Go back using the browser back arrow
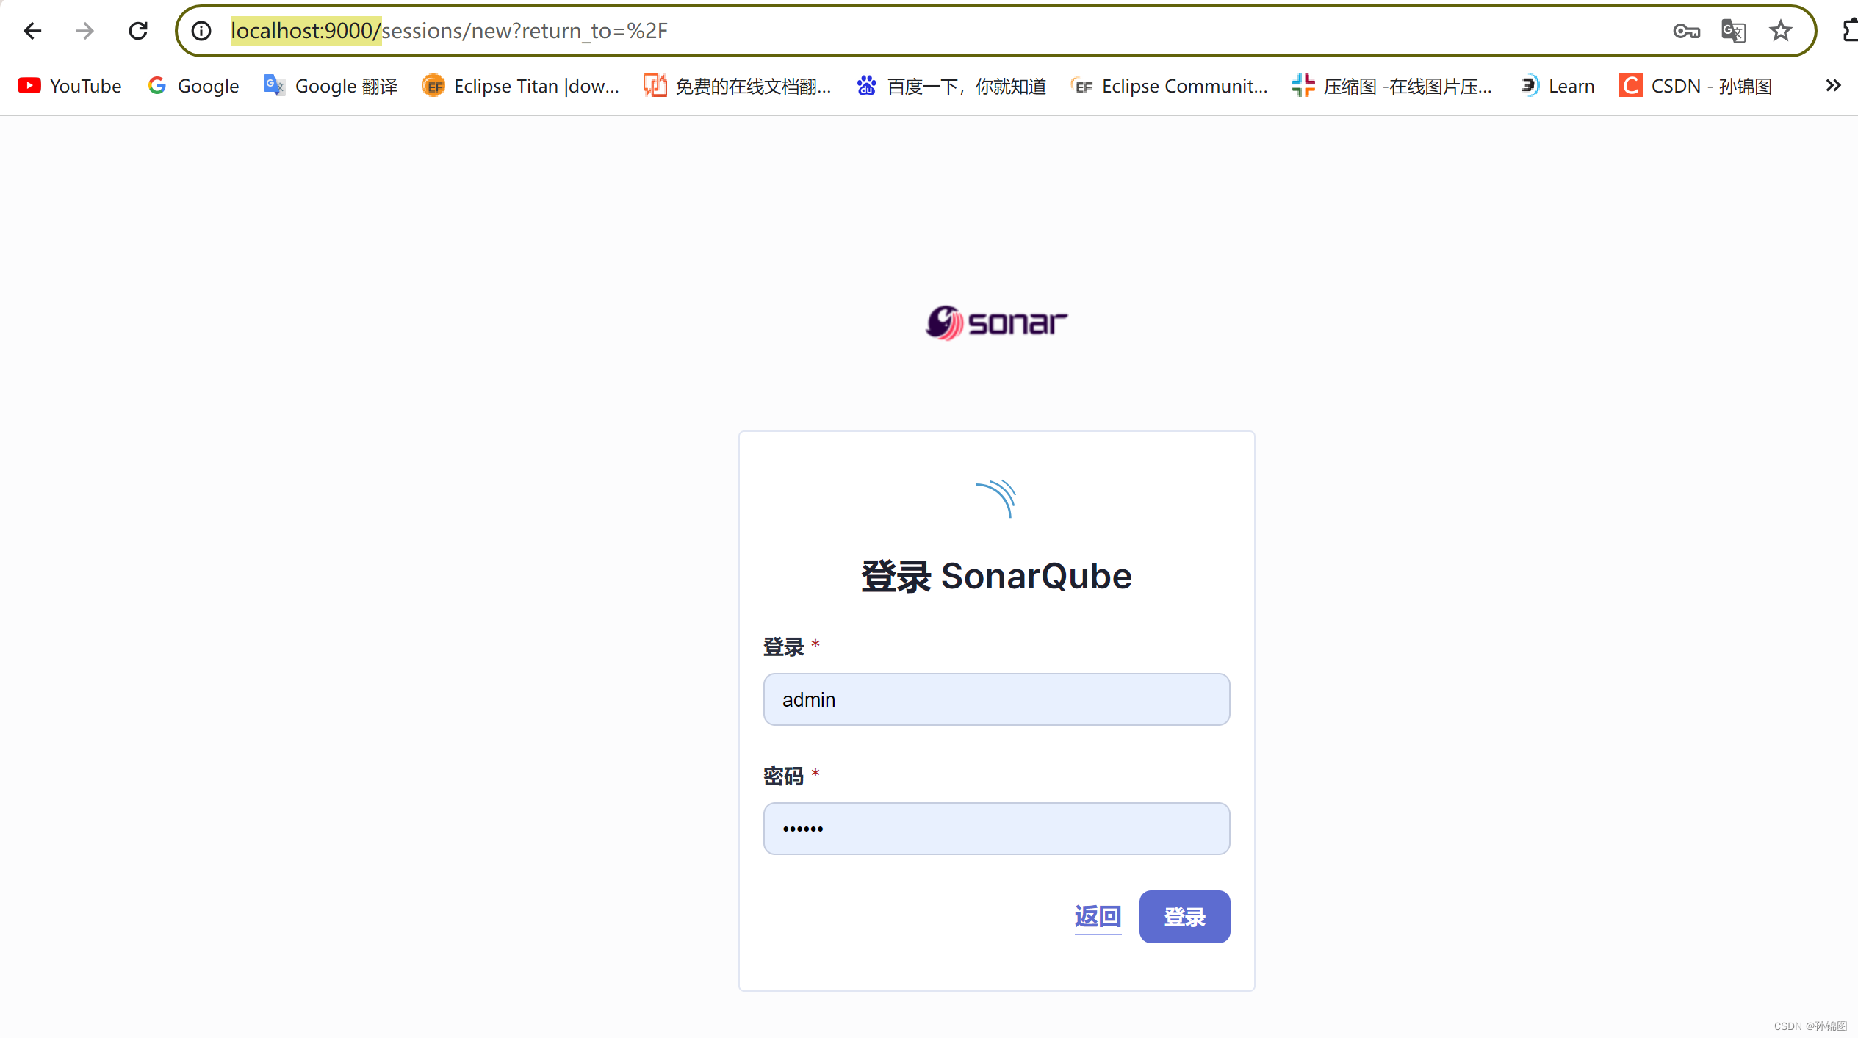 click(32, 31)
